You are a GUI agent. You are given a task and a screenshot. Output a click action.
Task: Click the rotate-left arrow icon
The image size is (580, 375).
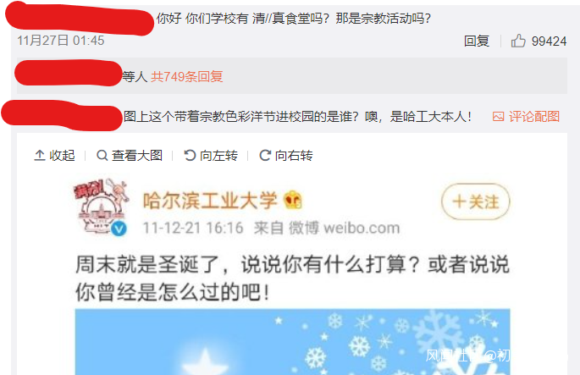[190, 155]
